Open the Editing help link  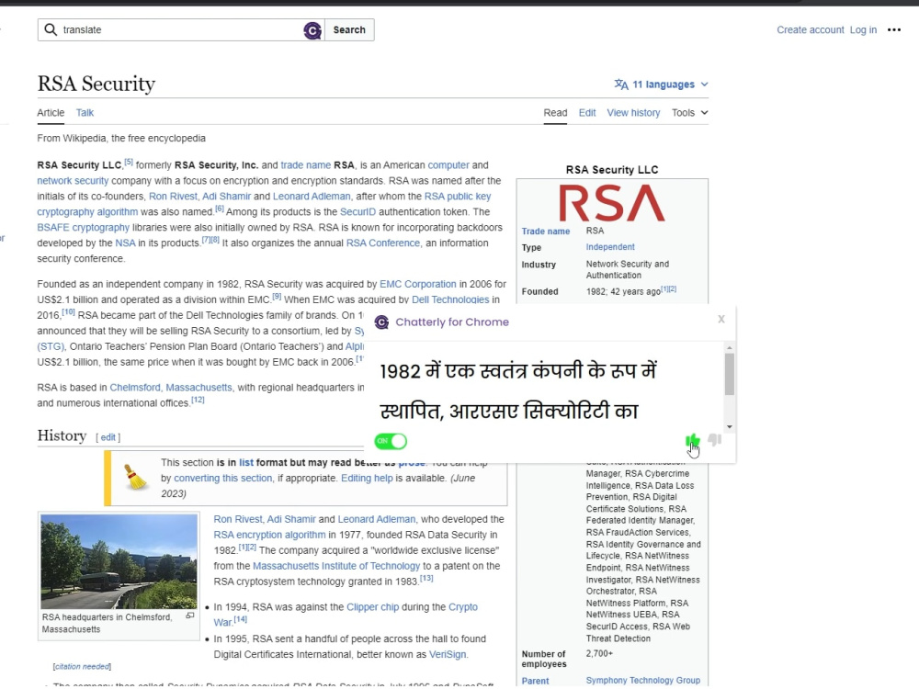click(367, 478)
